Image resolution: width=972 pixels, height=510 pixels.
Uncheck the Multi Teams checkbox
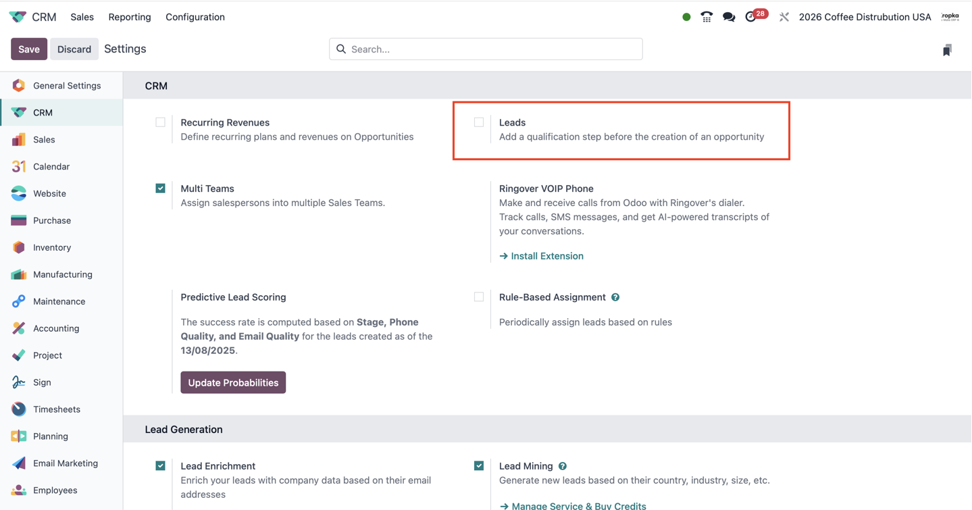pos(160,188)
